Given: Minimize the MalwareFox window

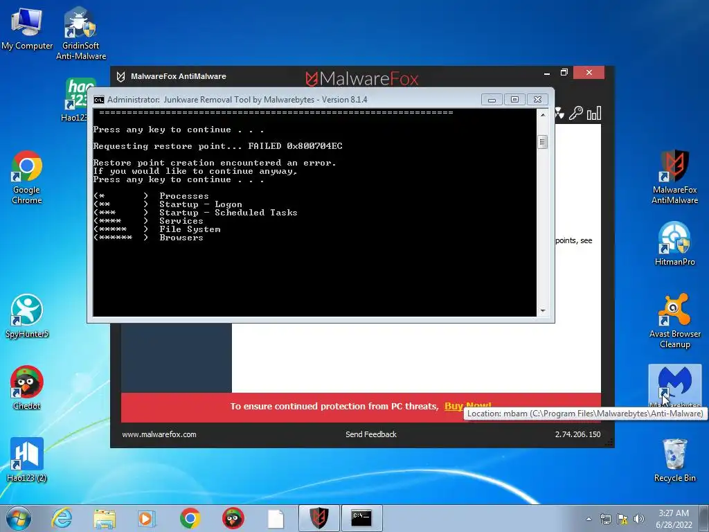Looking at the screenshot, I should click(x=547, y=73).
